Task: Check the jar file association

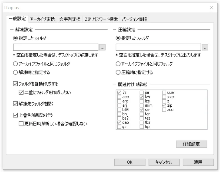Action: click(x=142, y=93)
